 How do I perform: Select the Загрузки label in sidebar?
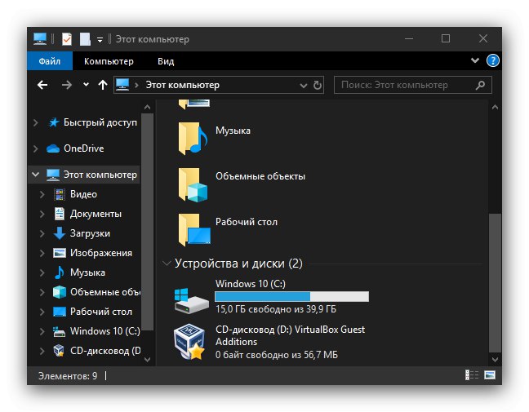point(90,233)
